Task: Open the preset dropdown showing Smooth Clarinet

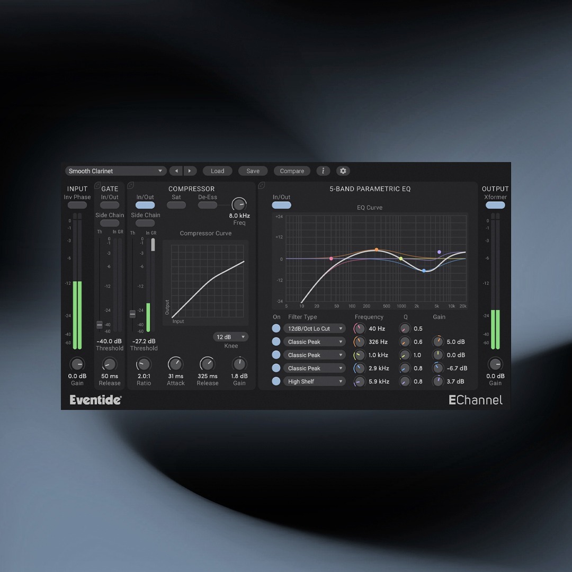Action: [x=115, y=171]
